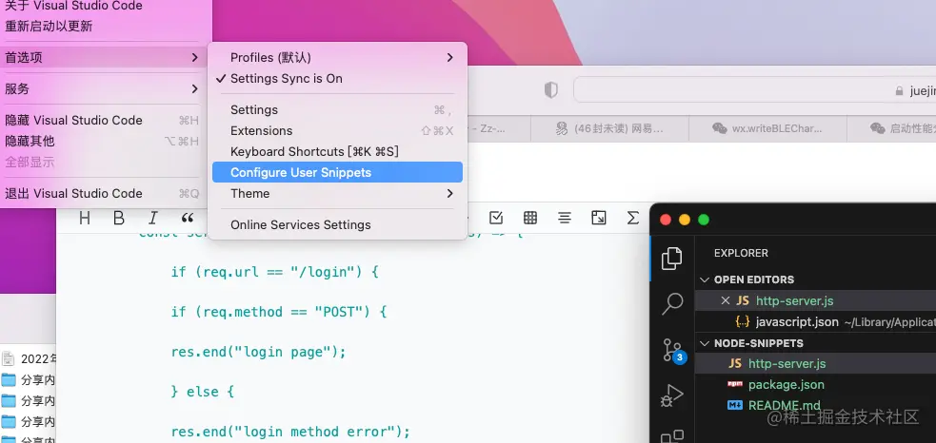Viewport: 936px width, 443px height.
Task: Select Configure User Snippets
Action: [x=337, y=172]
